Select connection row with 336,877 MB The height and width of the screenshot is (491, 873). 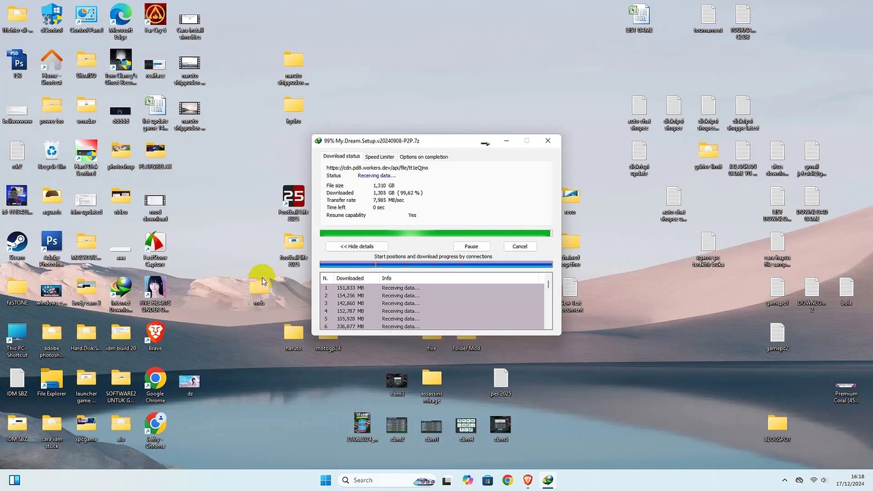click(x=433, y=326)
